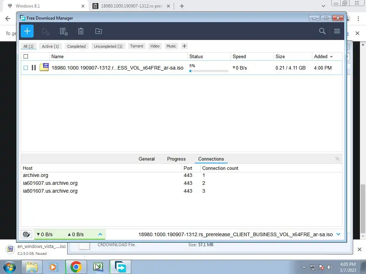Viewport: 366px width, 274px height.
Task: Expand the speed panel chevron up
Action: (100, 234)
